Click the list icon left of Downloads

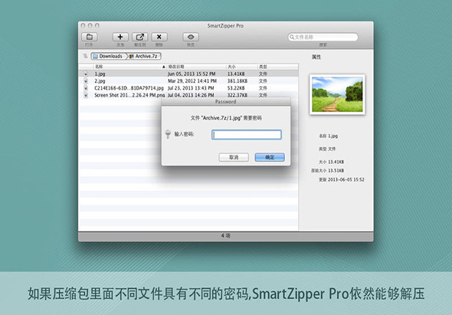[x=85, y=56]
